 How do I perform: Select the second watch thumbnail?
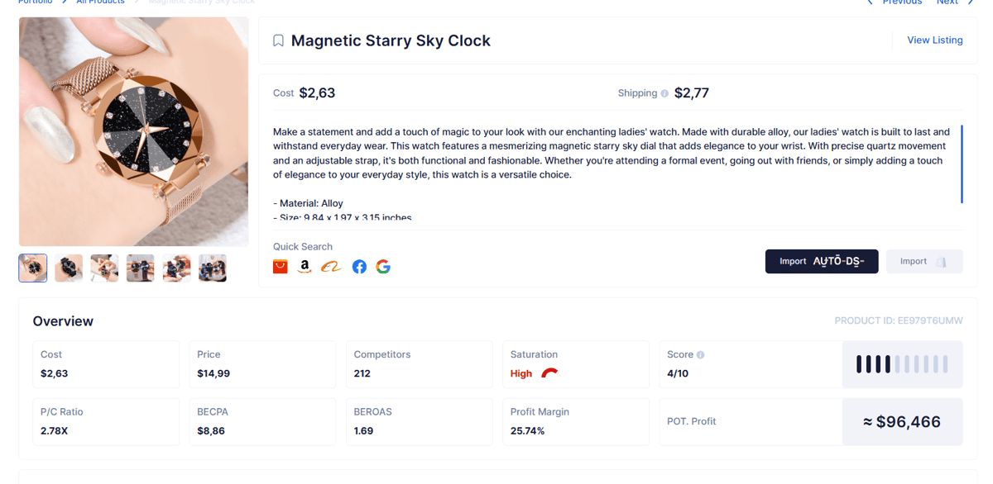pos(69,268)
